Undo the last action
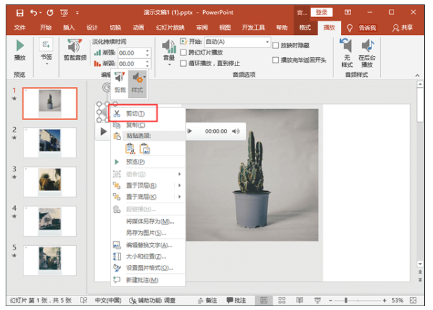Viewport: 433px width, 310px height. 34,13
